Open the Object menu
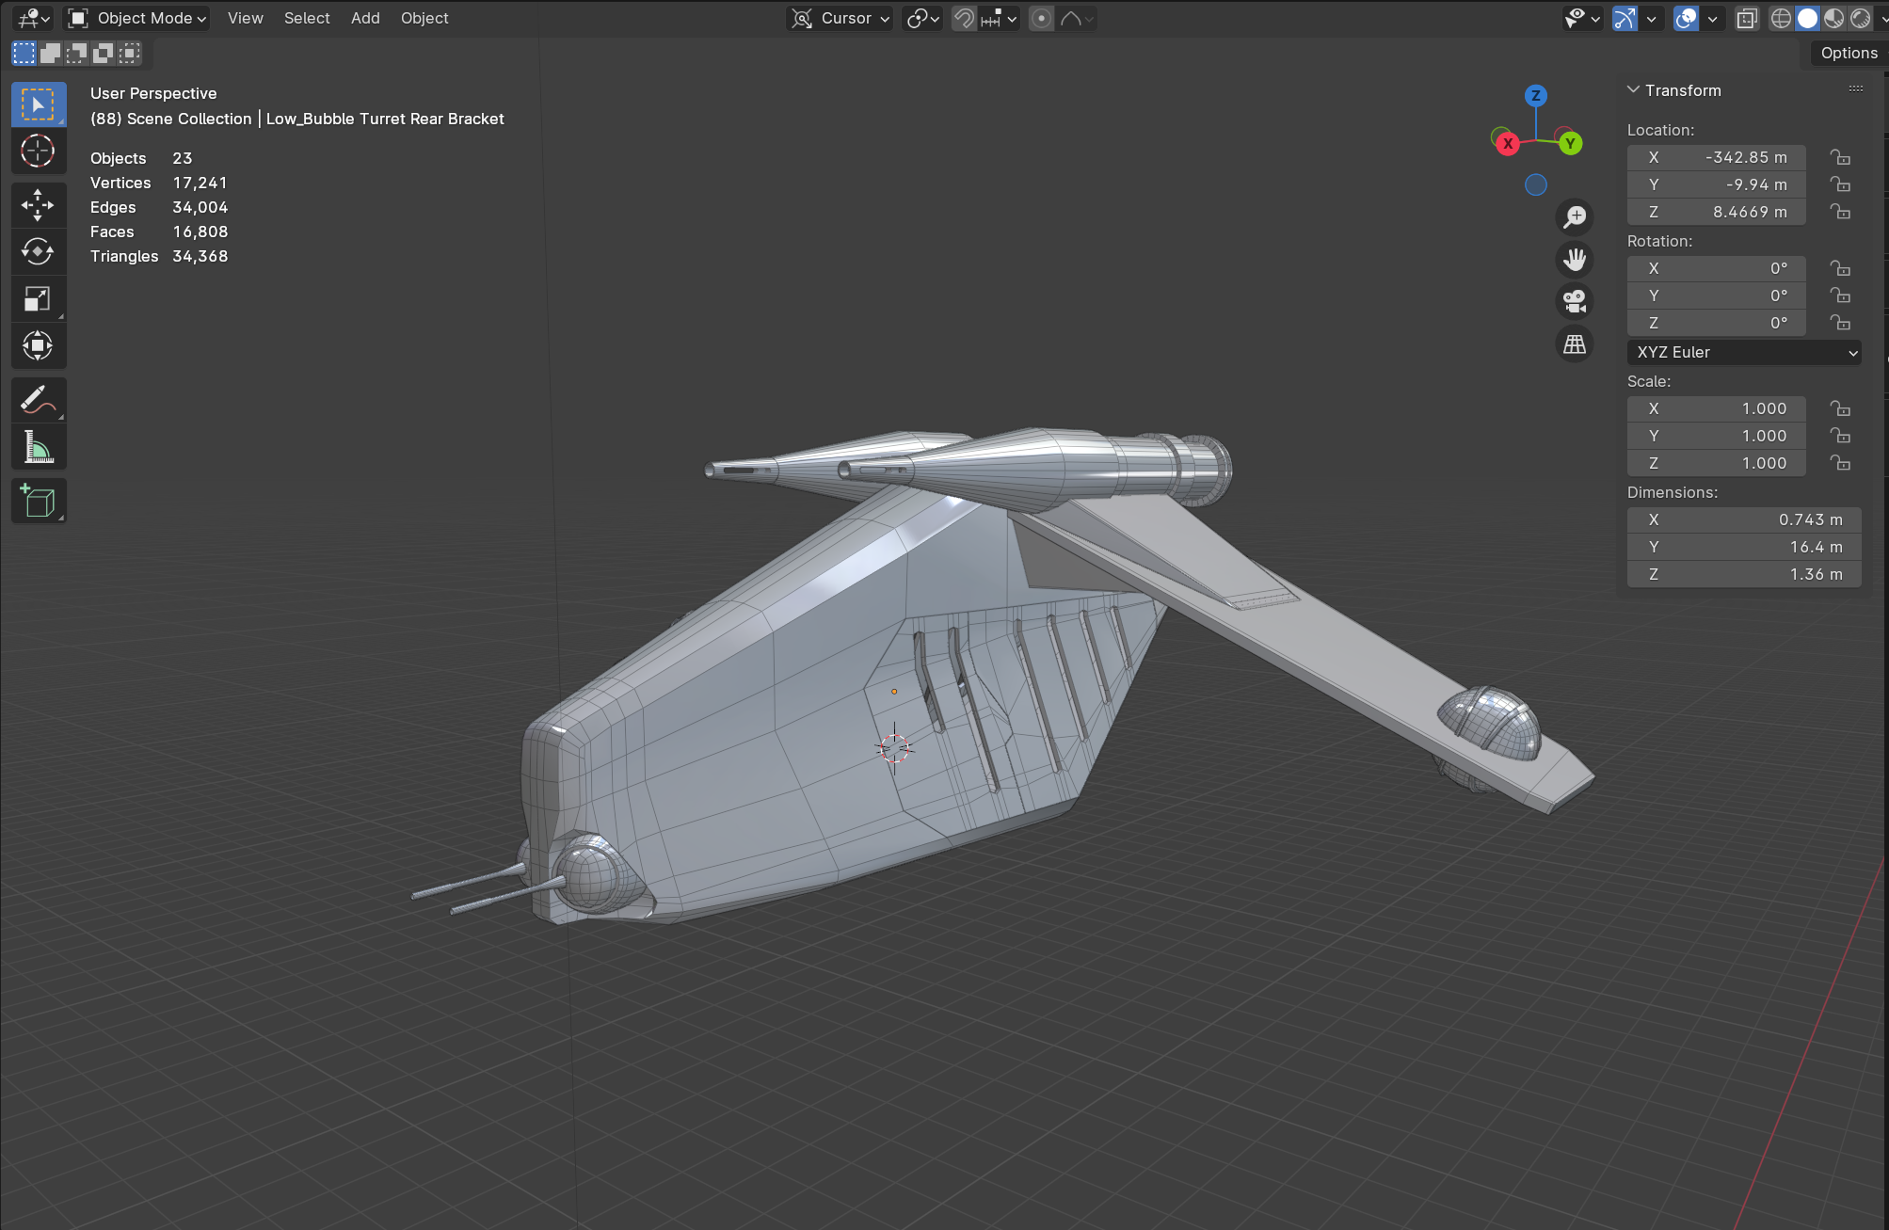 (424, 19)
